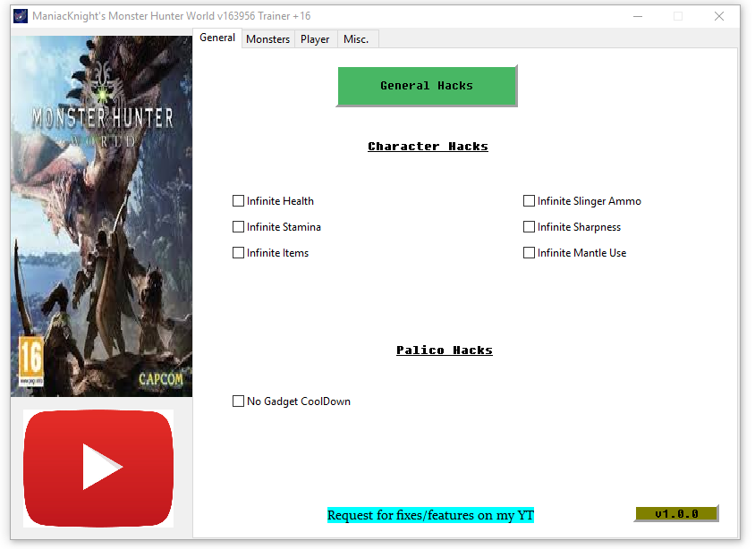Screen dimensions: 755x549
Task: Enable Infinite Sharpness checkbox
Action: 530,227
